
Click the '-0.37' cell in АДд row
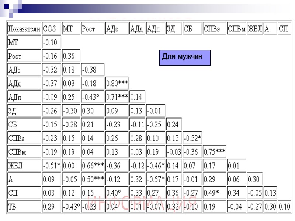(52, 83)
